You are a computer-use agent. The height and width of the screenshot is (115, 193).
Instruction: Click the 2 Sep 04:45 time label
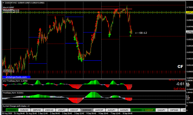(x=55, y=113)
